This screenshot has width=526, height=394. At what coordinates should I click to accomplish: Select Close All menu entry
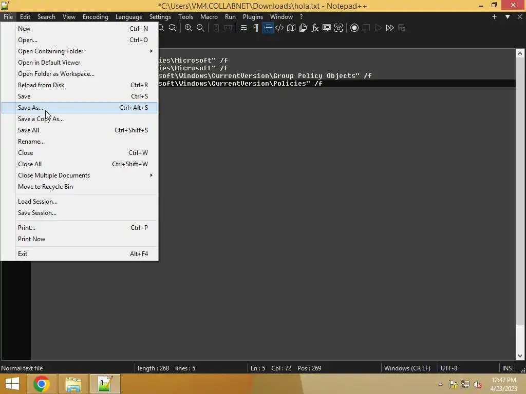(80, 164)
